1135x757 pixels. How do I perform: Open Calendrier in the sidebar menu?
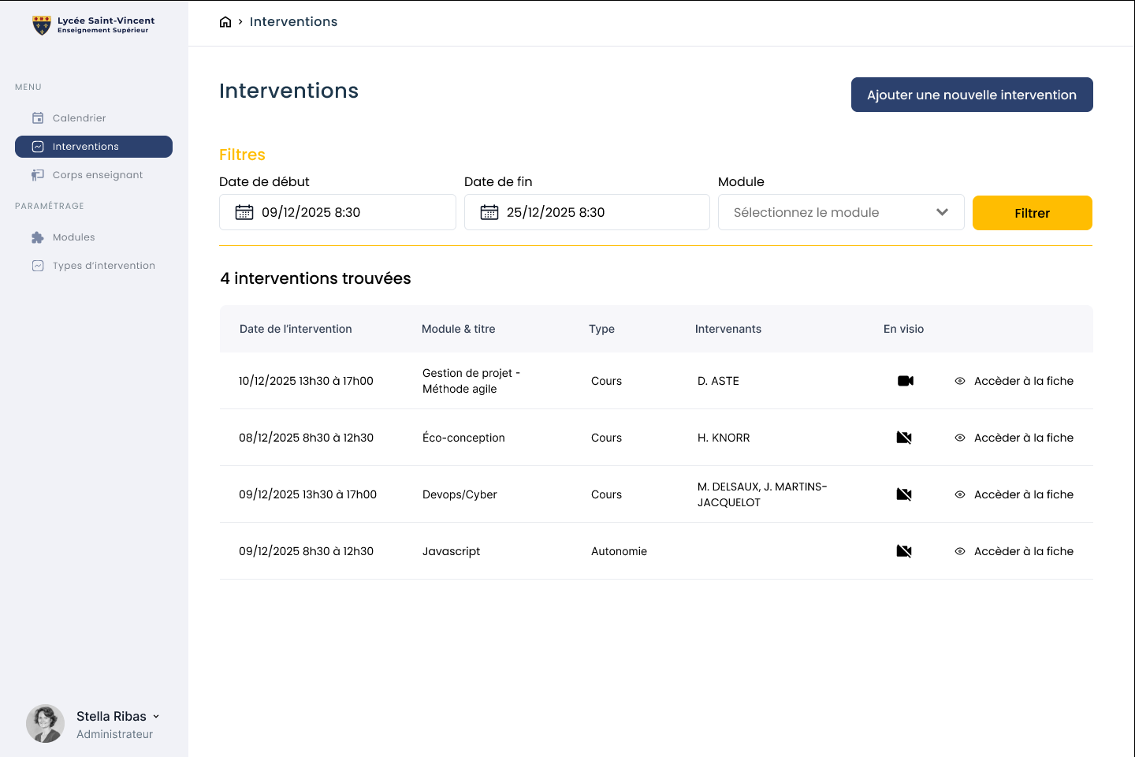click(x=79, y=118)
